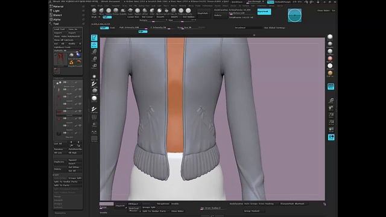Select the Scale transform icon
Screen dimensions: 386x217
coord(94,59)
